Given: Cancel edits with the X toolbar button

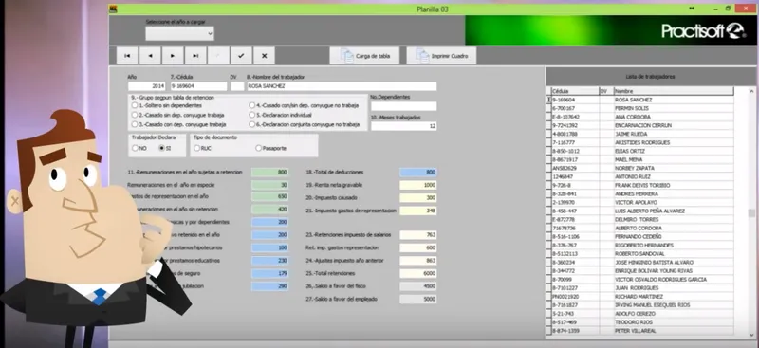Looking at the screenshot, I should tap(265, 56).
